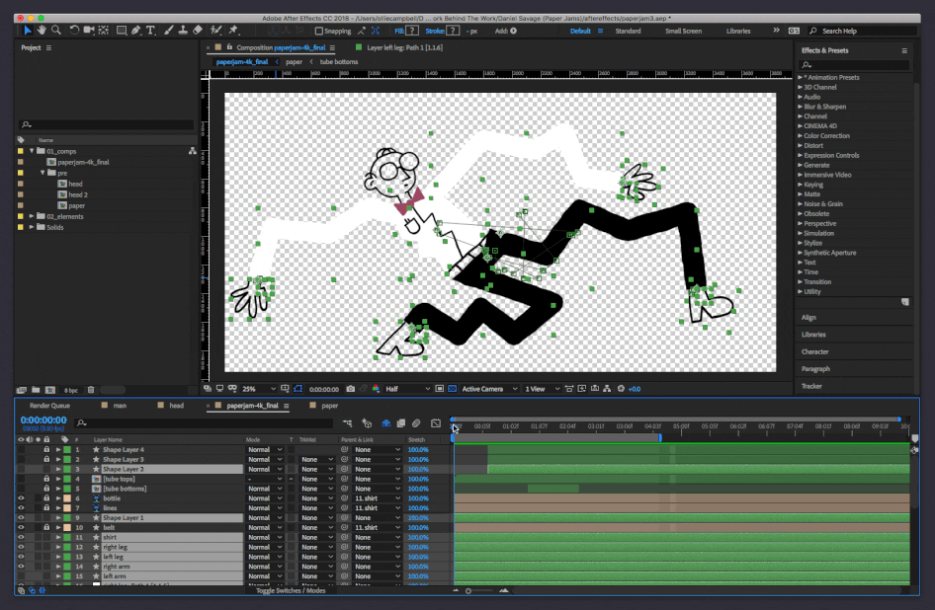
Task: Select the Eraser tool
Action: (198, 31)
